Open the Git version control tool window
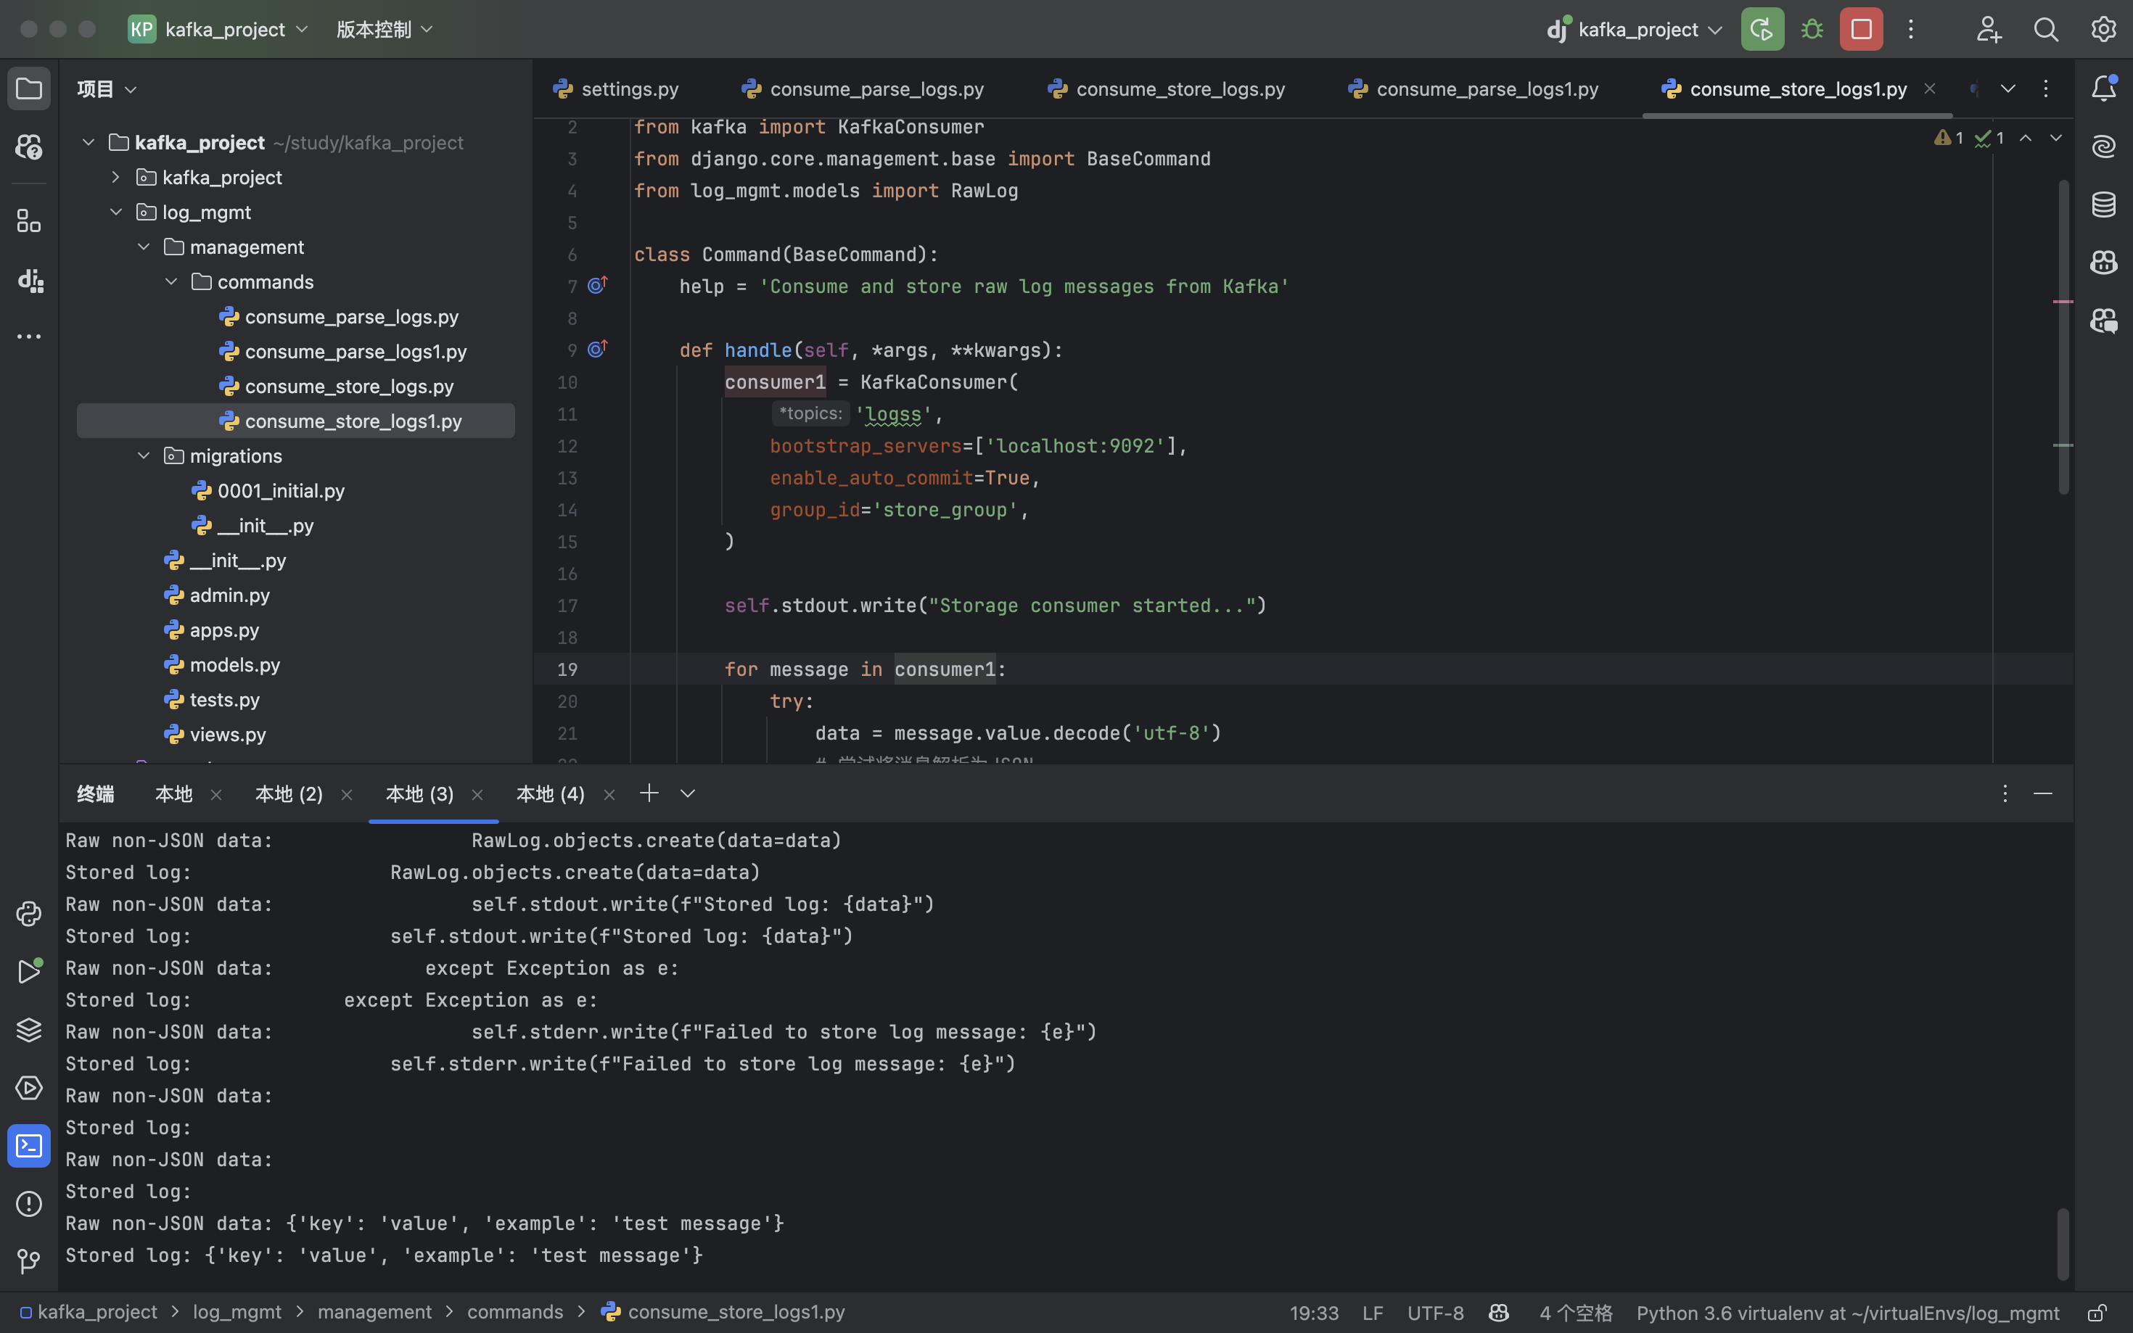2133x1333 pixels. 28,1262
